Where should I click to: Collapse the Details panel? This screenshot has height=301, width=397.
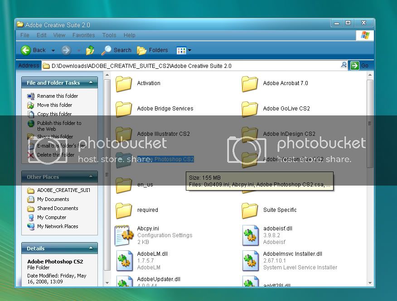tap(91, 248)
